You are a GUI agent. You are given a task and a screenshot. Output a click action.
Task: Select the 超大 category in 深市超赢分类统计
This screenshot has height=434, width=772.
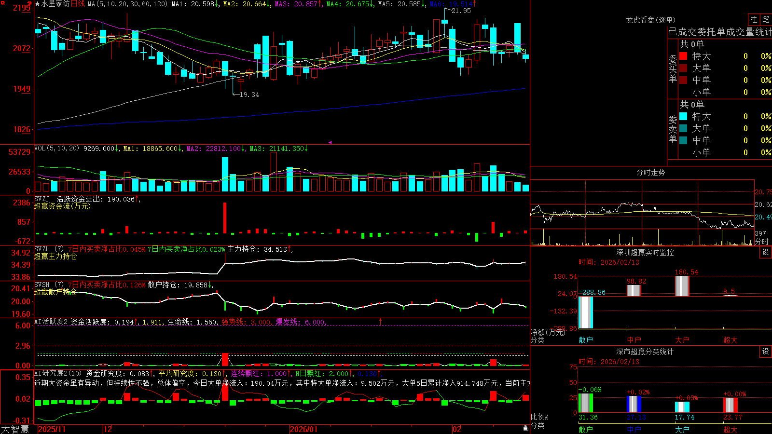point(731,429)
